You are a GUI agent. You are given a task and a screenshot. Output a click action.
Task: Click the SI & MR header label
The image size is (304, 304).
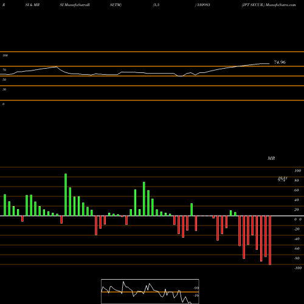32,5
